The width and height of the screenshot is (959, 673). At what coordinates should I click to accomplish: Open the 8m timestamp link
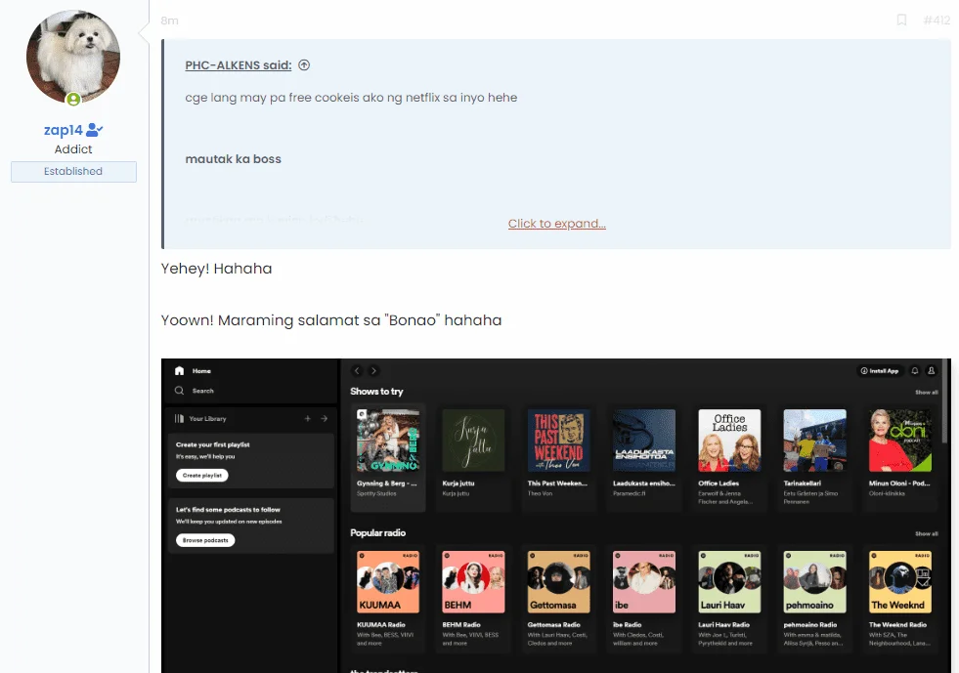[x=169, y=21]
